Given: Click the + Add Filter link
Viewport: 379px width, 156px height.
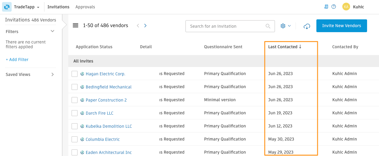Looking at the screenshot, I should (x=17, y=60).
